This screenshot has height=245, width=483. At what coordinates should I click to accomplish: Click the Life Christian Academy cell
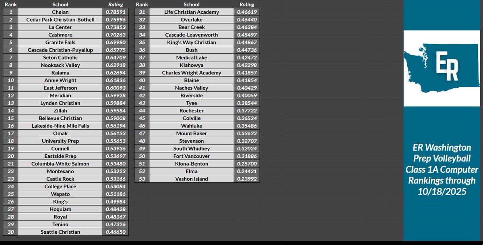192,12
